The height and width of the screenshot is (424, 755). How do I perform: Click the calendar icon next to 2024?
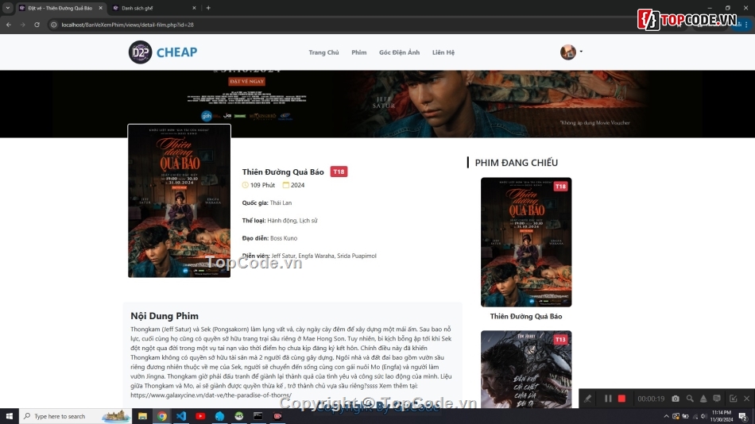pos(285,185)
